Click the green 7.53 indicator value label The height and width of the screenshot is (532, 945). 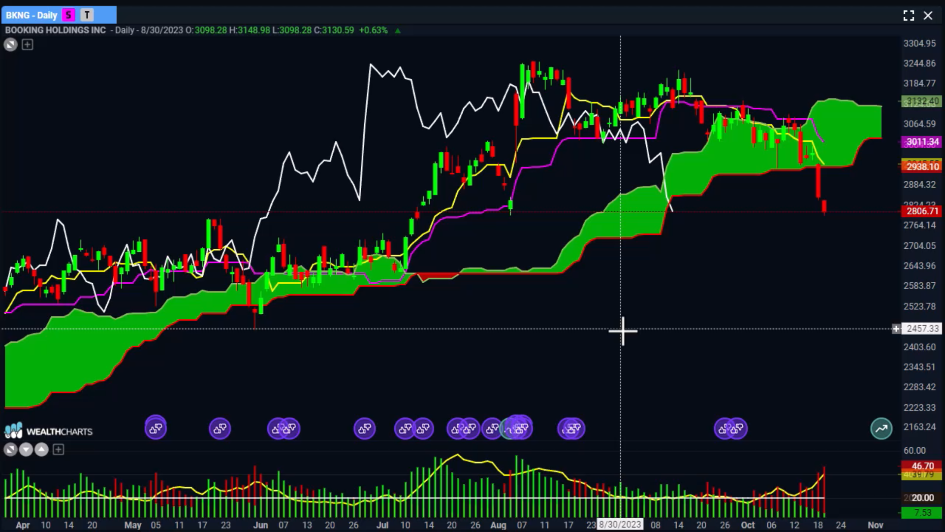[922, 513]
